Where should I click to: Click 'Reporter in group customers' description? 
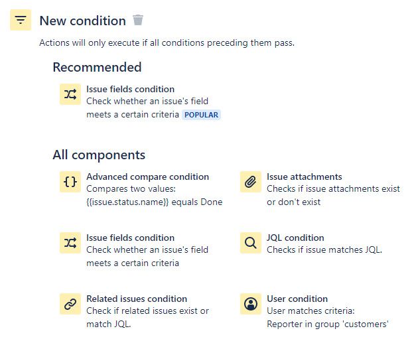click(x=328, y=324)
